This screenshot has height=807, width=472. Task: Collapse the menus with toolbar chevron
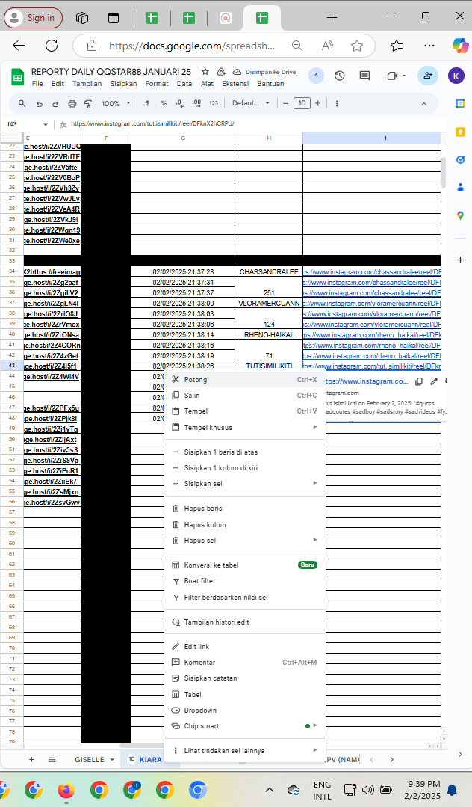tap(423, 103)
